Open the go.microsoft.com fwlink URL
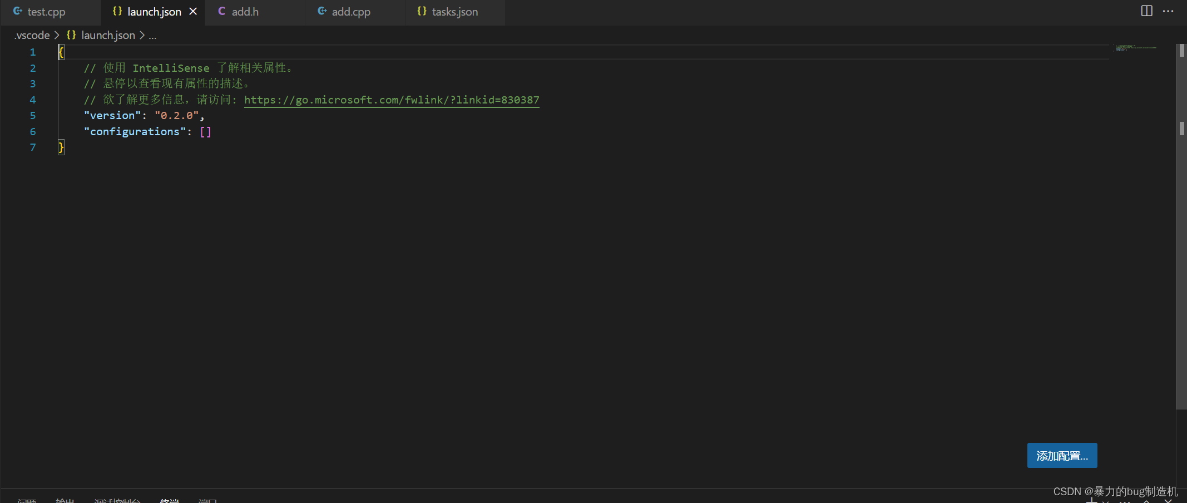Viewport: 1187px width, 503px height. pyautogui.click(x=392, y=100)
